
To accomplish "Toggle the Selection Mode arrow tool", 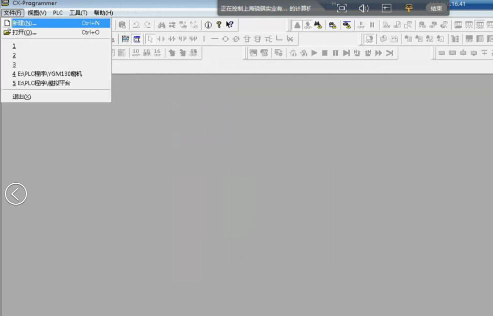I will 150,39.
